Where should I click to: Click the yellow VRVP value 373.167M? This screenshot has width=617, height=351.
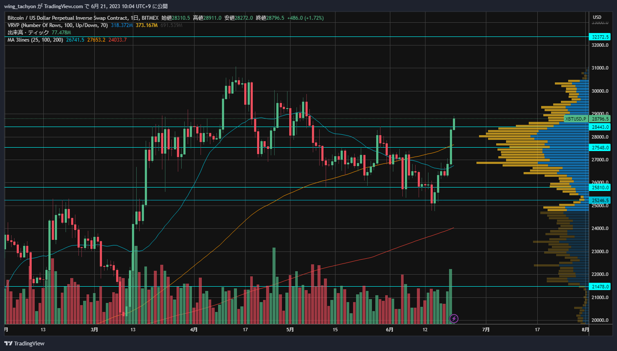pyautogui.click(x=147, y=25)
